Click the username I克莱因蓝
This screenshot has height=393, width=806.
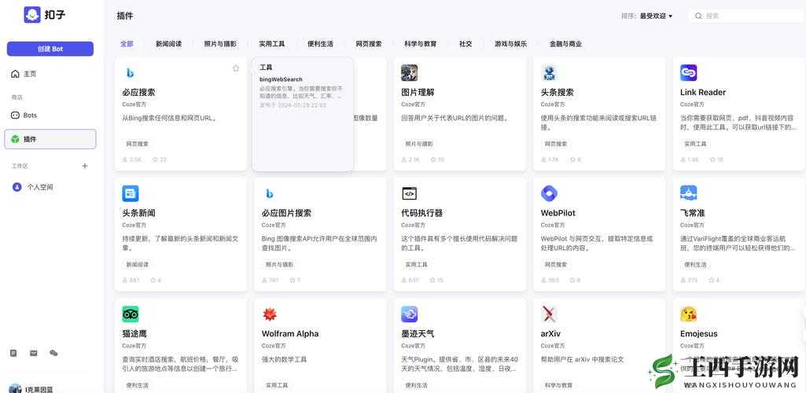(39, 389)
